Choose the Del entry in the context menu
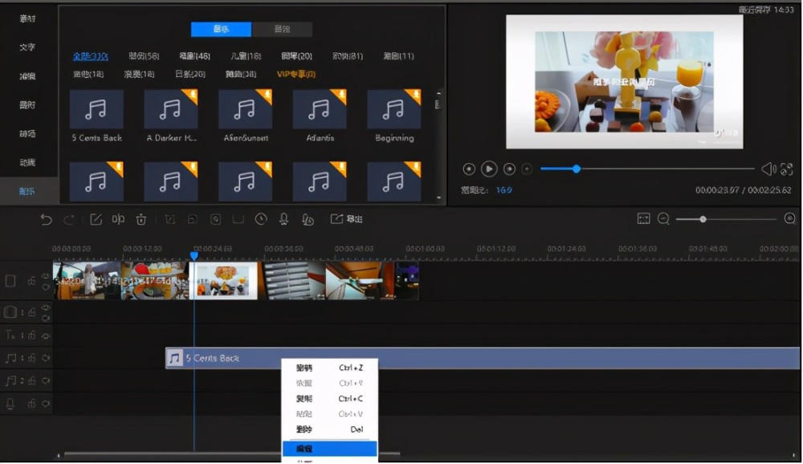 pos(330,429)
